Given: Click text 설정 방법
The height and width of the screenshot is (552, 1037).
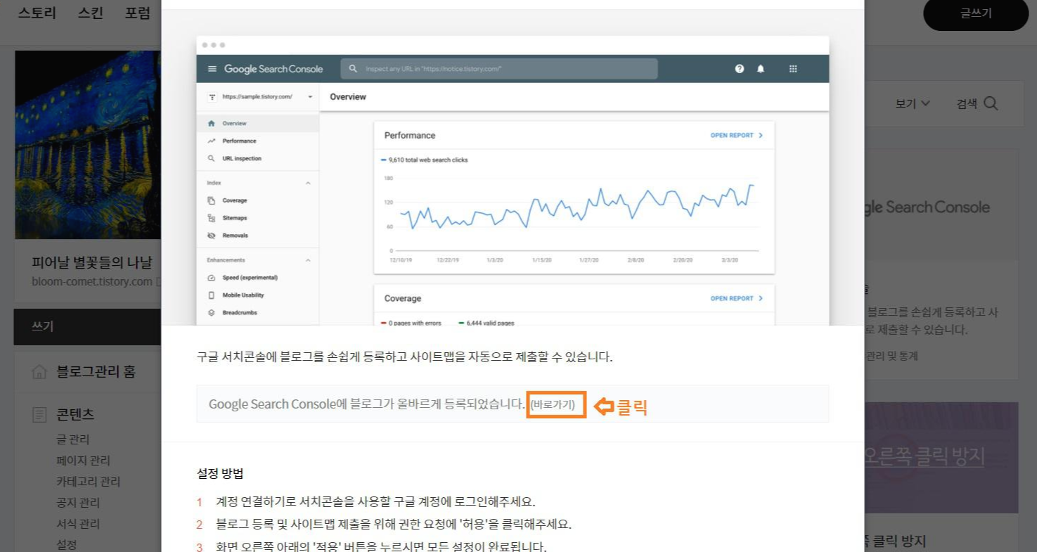Looking at the screenshot, I should [x=220, y=473].
